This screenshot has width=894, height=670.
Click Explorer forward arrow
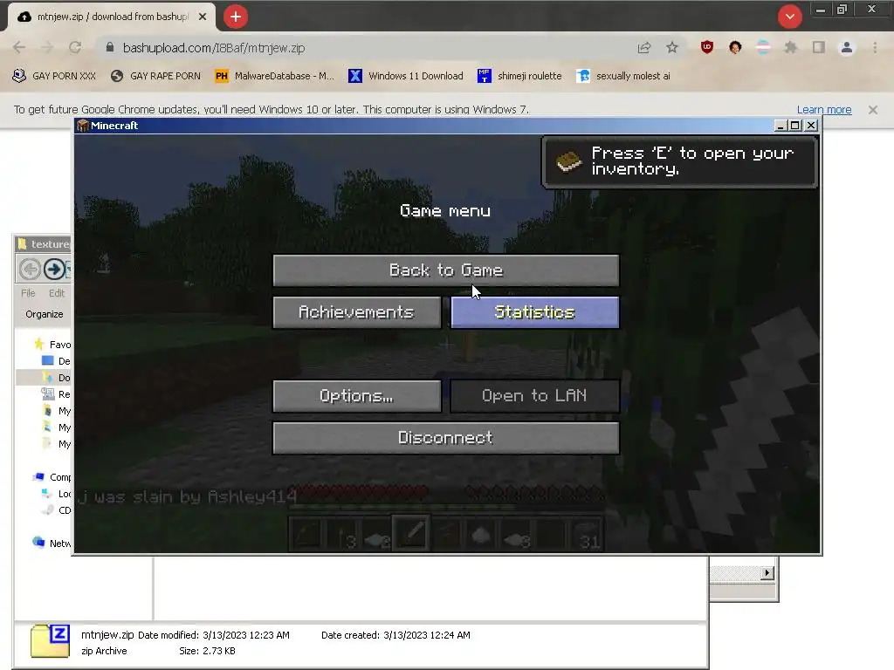tap(54, 269)
